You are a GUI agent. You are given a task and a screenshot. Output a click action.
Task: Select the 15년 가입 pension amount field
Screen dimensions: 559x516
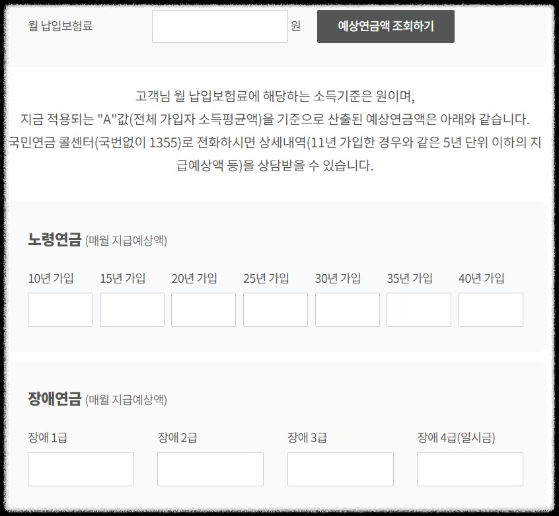tap(132, 310)
